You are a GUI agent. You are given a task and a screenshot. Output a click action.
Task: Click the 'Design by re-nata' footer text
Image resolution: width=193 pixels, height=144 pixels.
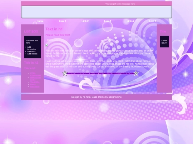pos(96,97)
